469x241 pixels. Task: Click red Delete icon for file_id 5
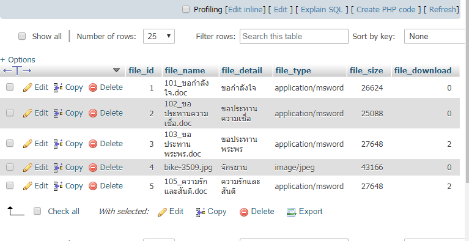pos(93,186)
